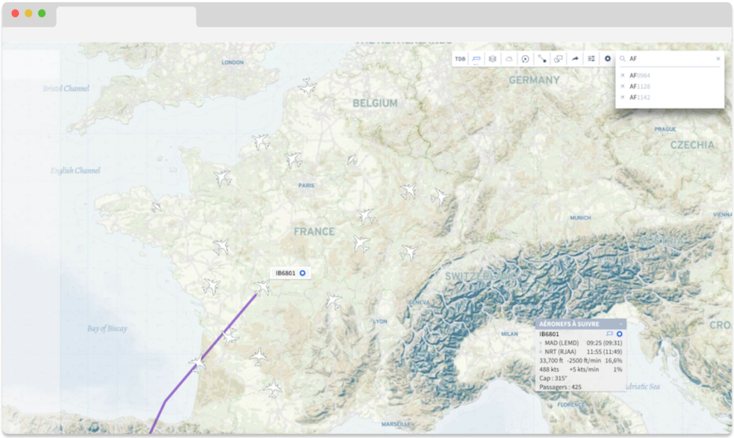The width and height of the screenshot is (734, 438).
Task: Focus the search field containing AF
Action: click(670, 59)
